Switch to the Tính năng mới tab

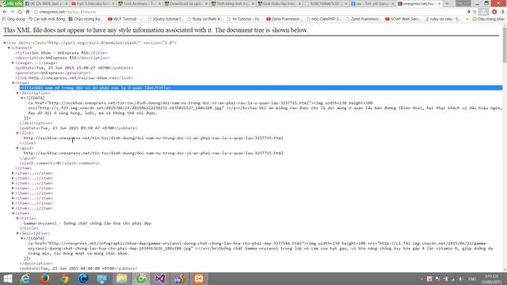pyautogui.click(x=233, y=3)
